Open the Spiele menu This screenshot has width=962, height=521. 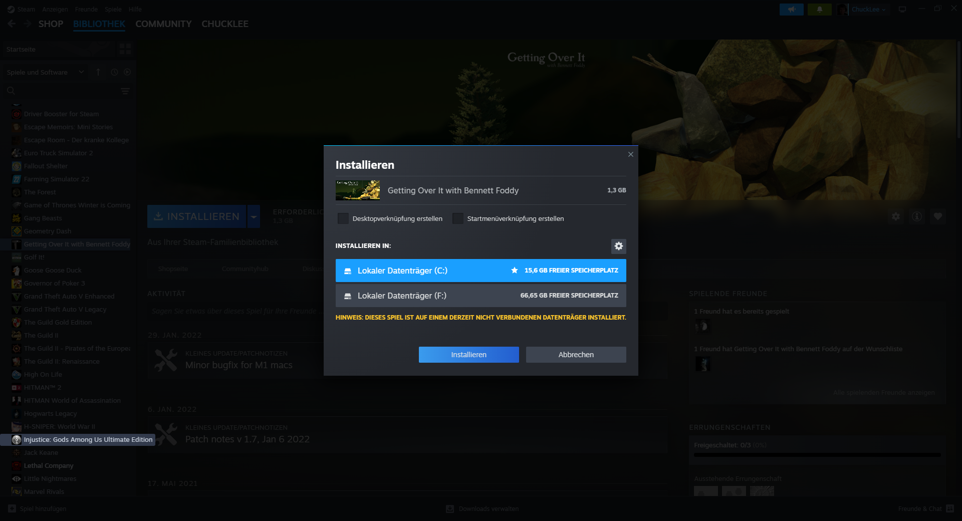point(113,9)
